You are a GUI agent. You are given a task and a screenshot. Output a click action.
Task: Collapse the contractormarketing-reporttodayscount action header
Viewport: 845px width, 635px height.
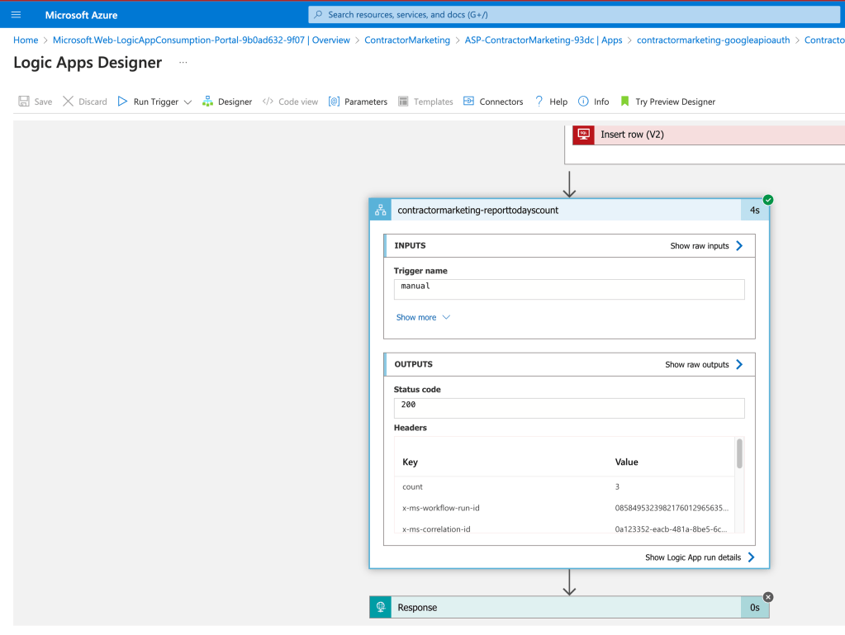(x=569, y=210)
